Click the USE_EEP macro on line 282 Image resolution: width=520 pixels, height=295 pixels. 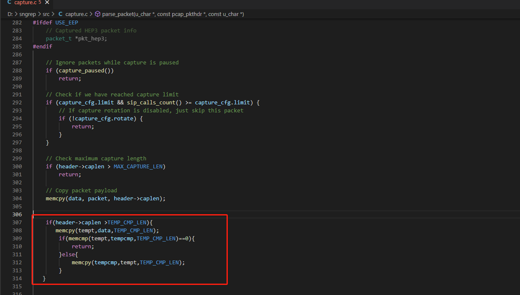(66, 22)
